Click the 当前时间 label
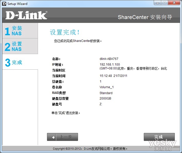This screenshot has height=153, width=182. (59, 76)
